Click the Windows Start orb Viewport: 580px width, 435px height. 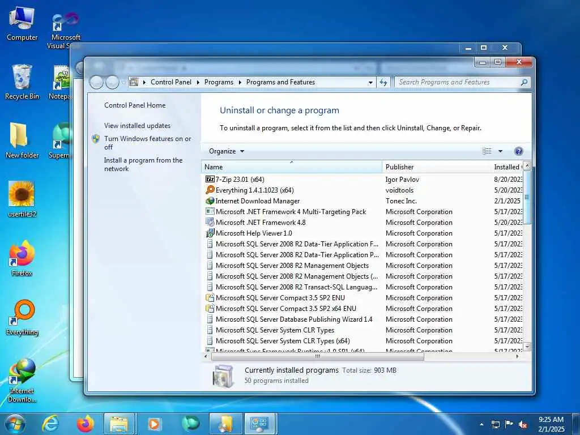coord(15,424)
